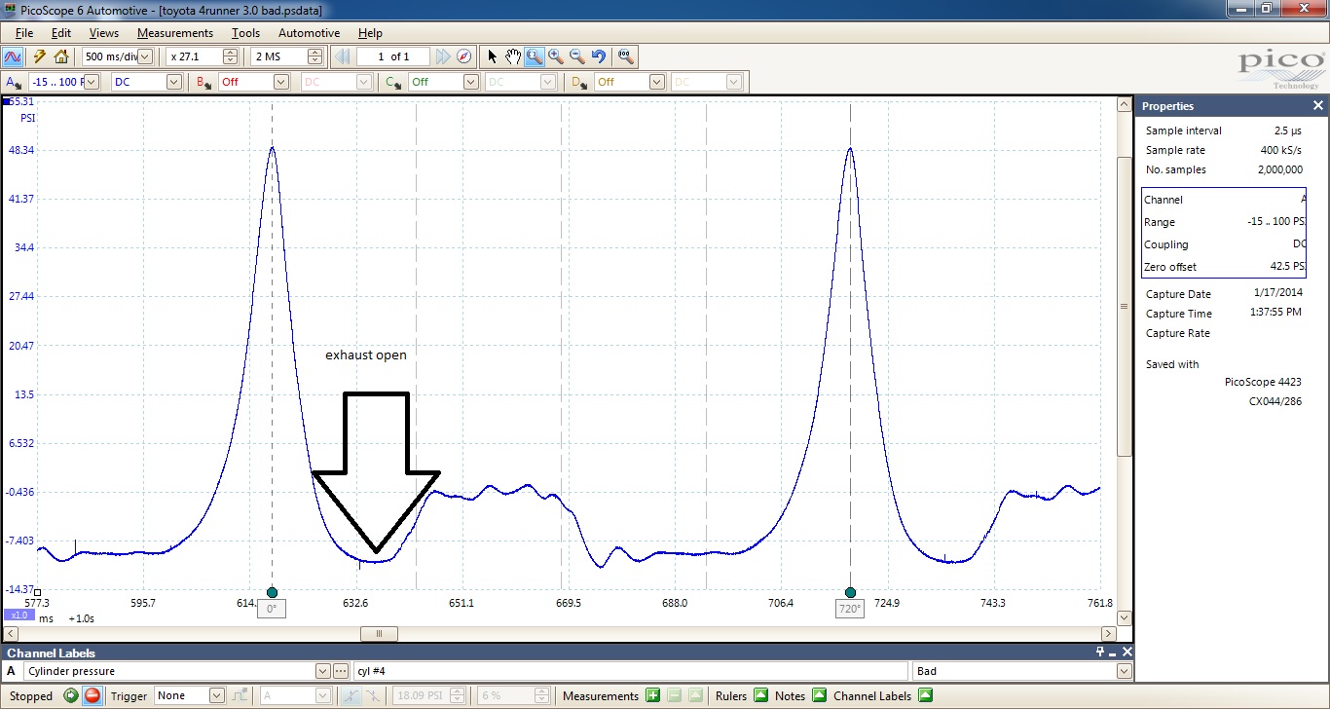
Task: Toggle the Notes display button
Action: click(x=820, y=695)
